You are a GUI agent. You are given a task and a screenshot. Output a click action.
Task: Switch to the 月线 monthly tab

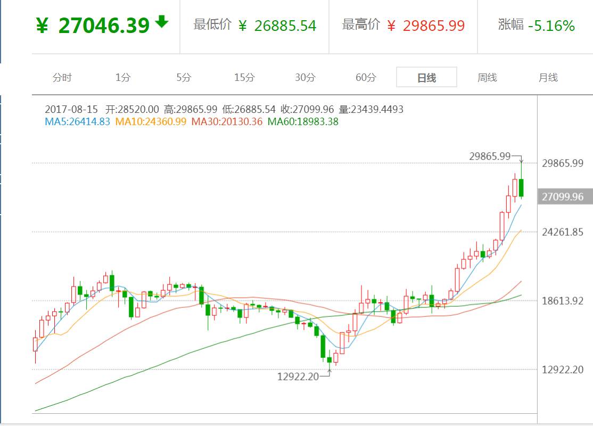coord(548,78)
